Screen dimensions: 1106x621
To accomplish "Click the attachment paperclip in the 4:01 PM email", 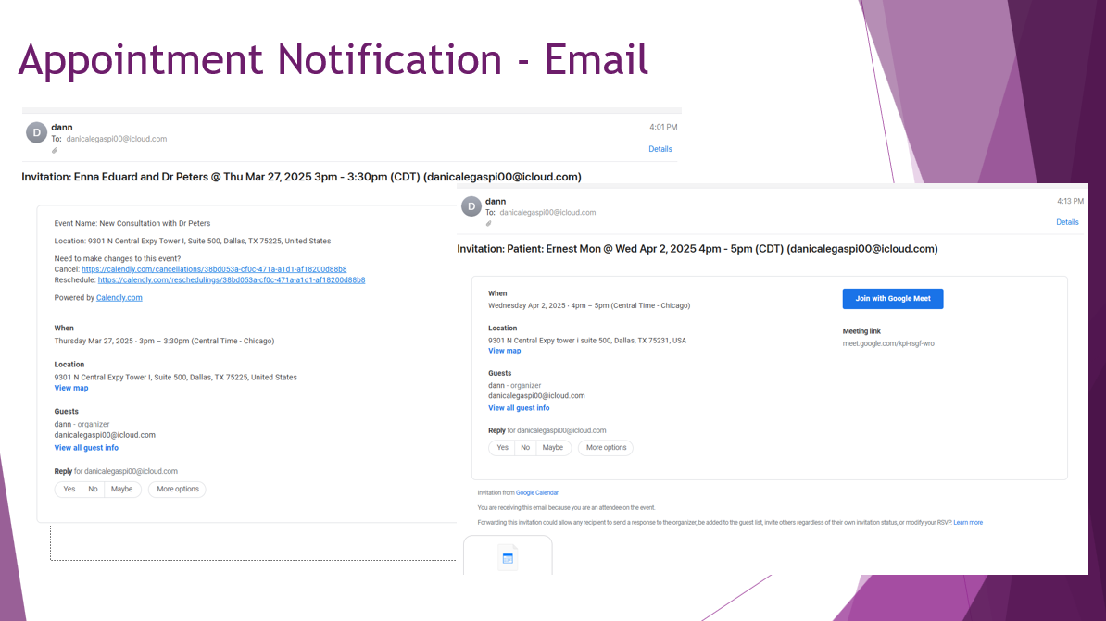I will (x=55, y=150).
